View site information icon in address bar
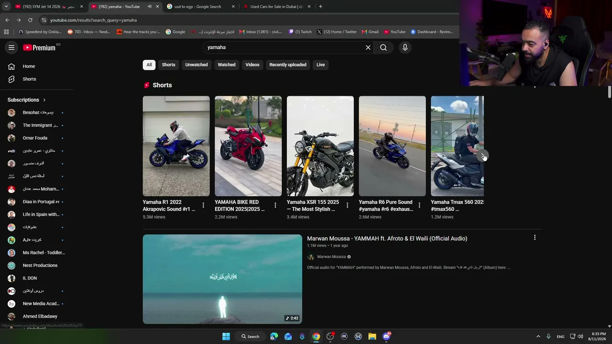 [44, 20]
